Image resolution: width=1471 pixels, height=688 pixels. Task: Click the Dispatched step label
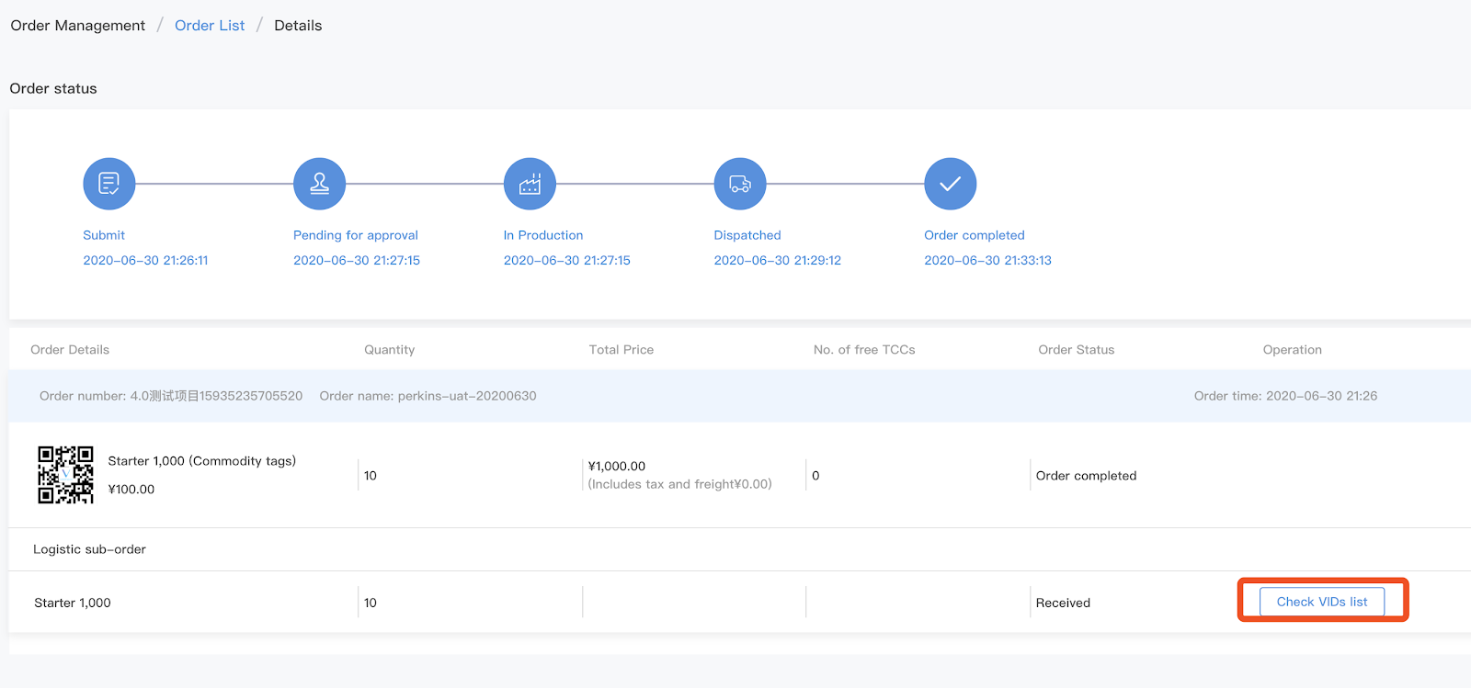coord(747,235)
